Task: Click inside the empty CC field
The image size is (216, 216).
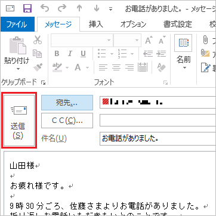Action: 158,121
